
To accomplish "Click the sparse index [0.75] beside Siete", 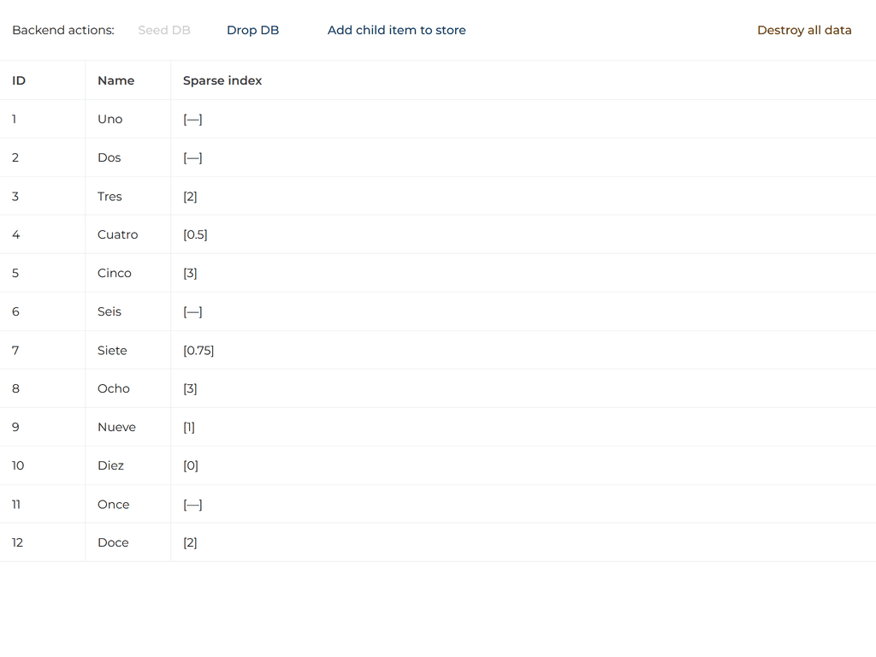I will pos(198,350).
